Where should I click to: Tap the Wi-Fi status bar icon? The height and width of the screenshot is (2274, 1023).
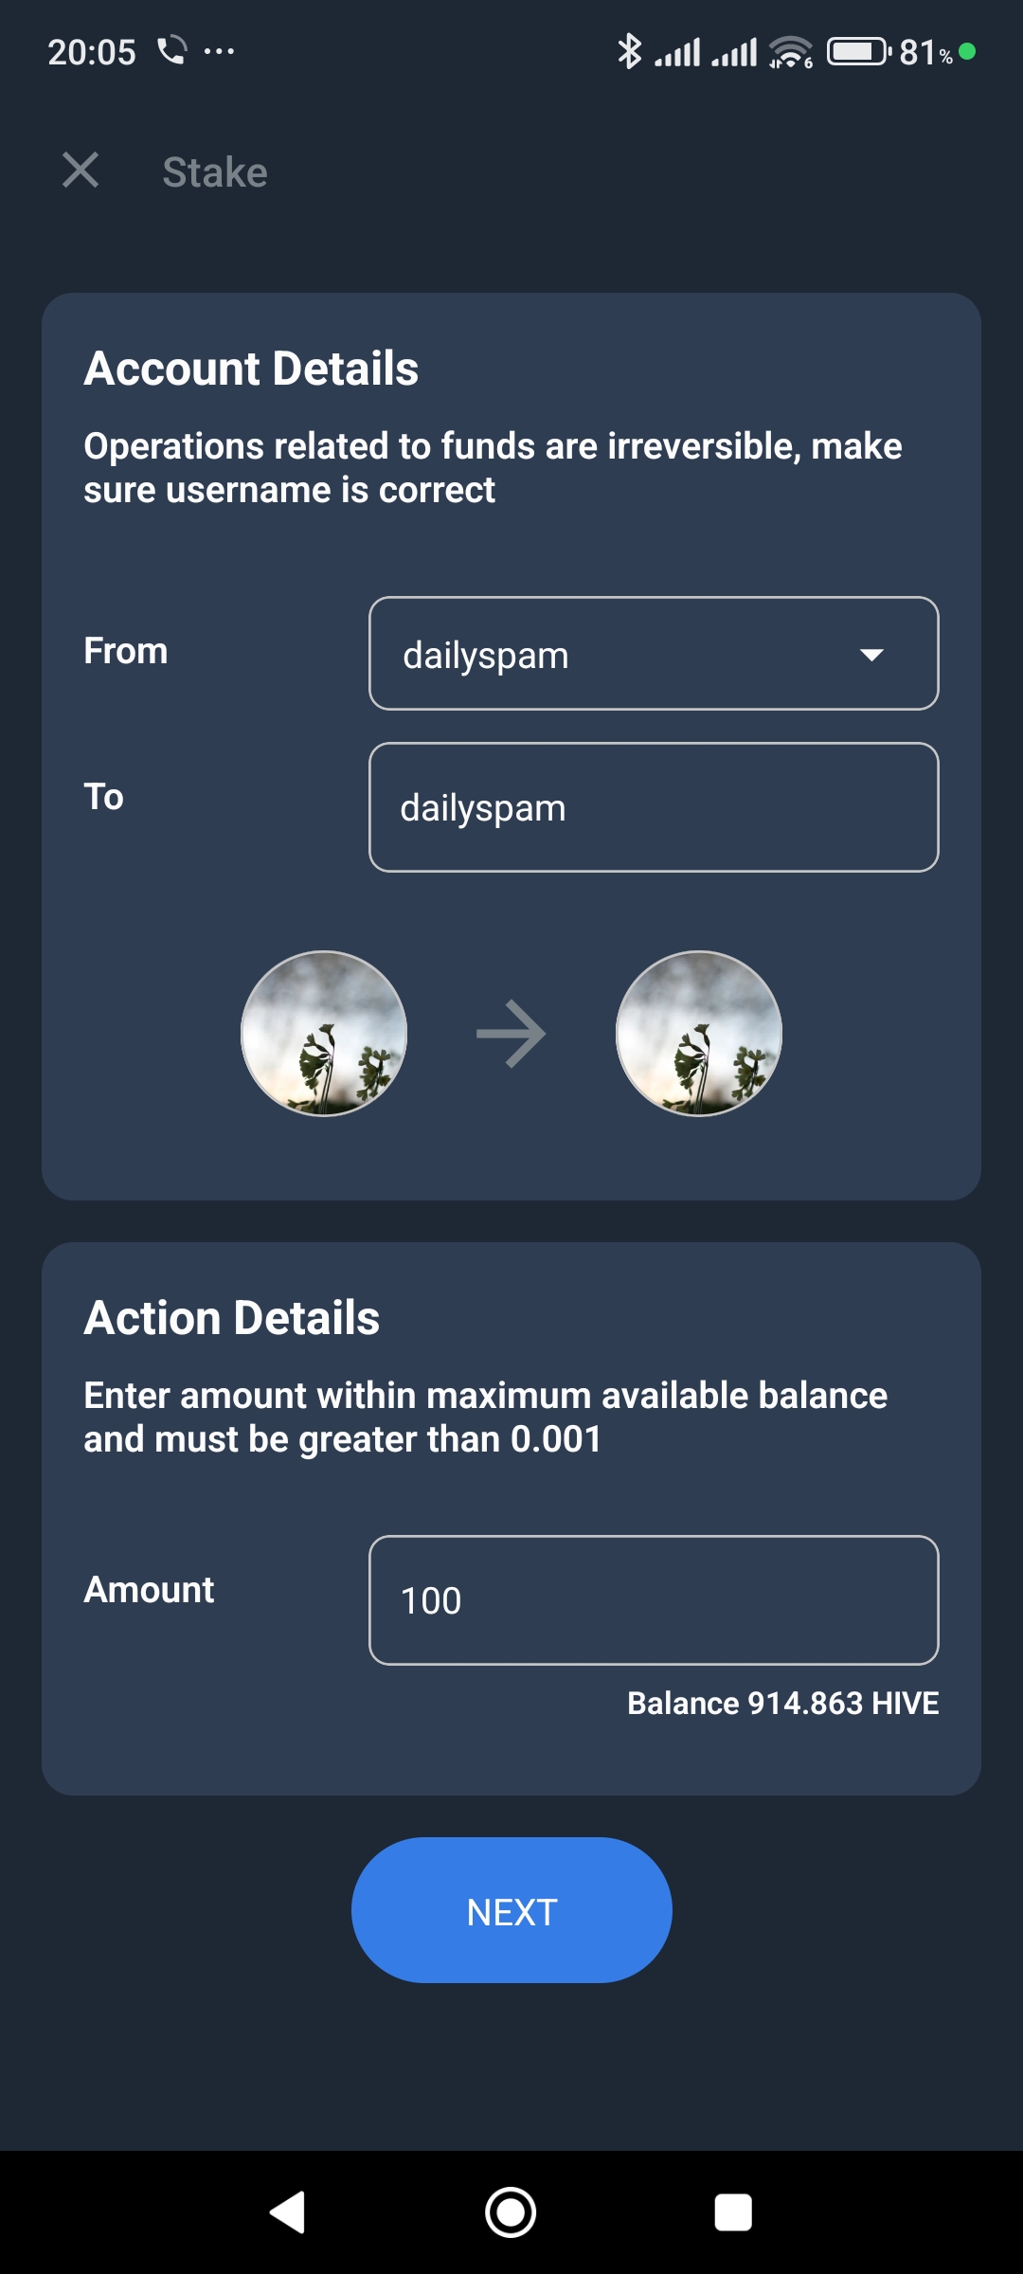(x=791, y=52)
